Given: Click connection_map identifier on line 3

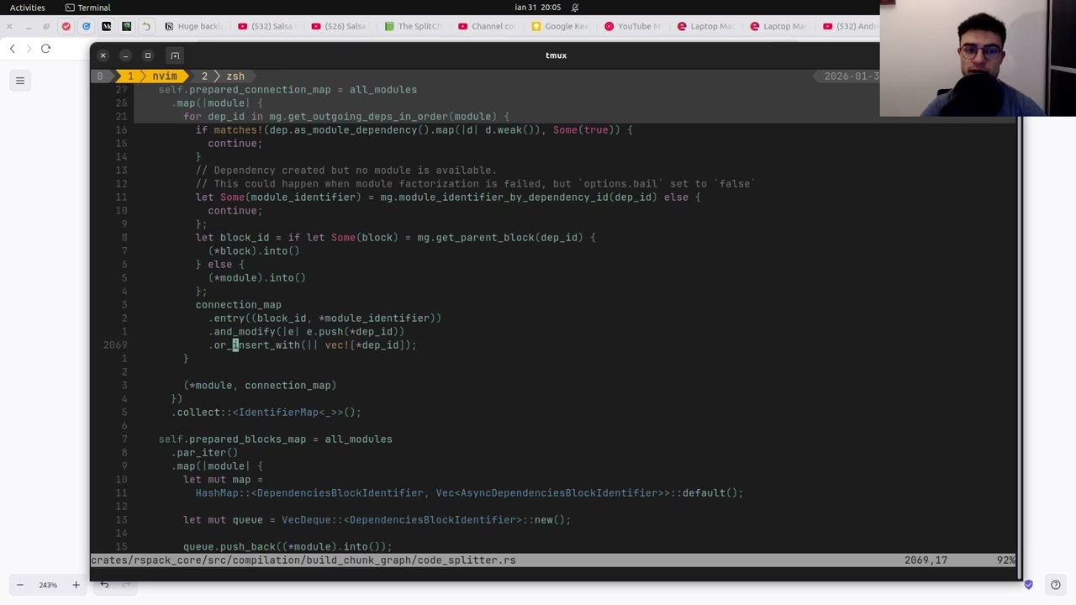Looking at the screenshot, I should tap(239, 305).
